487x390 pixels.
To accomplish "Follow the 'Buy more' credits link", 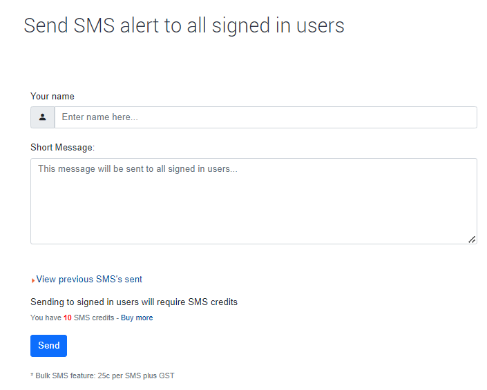I will pyautogui.click(x=137, y=318).
